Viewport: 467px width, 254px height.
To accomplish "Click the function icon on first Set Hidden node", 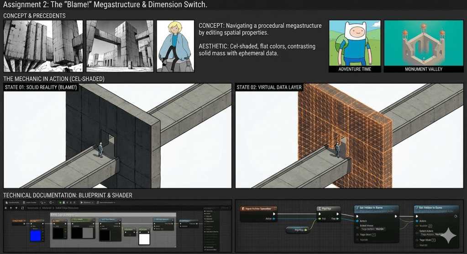I will 357,208.
